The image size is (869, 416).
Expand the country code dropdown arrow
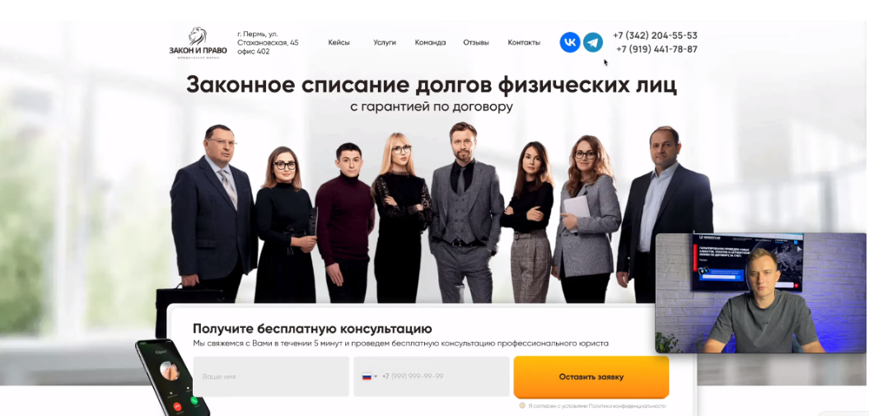point(376,376)
